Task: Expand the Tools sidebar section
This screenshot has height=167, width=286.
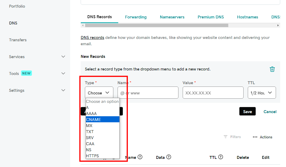Action: coord(63,73)
